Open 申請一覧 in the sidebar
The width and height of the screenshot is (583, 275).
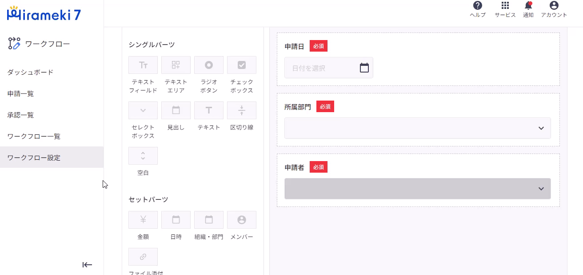click(52, 93)
